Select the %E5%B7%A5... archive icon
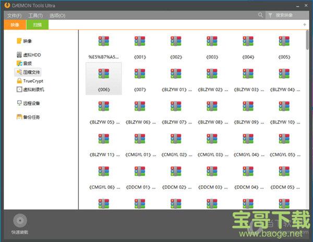The image size is (313, 242). tap(104, 41)
